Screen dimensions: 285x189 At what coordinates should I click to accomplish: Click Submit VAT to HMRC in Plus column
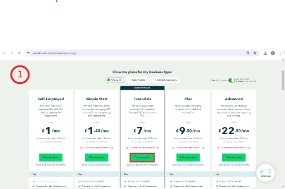(184, 182)
